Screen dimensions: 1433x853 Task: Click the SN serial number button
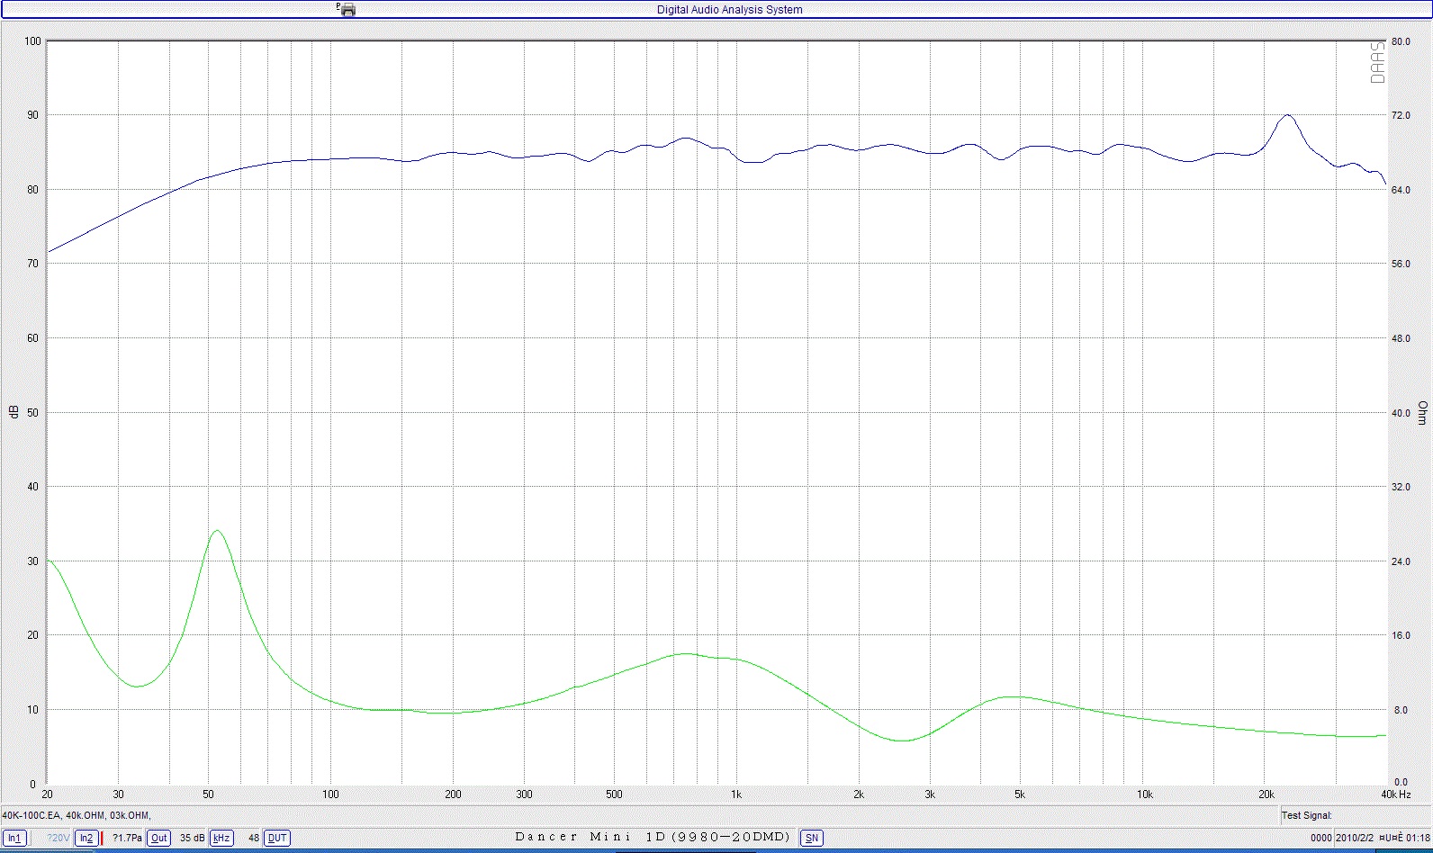[811, 838]
